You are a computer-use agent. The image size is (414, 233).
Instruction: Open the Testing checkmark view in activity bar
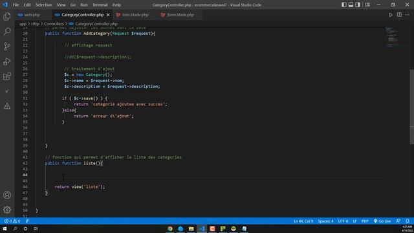pyautogui.click(x=7, y=91)
